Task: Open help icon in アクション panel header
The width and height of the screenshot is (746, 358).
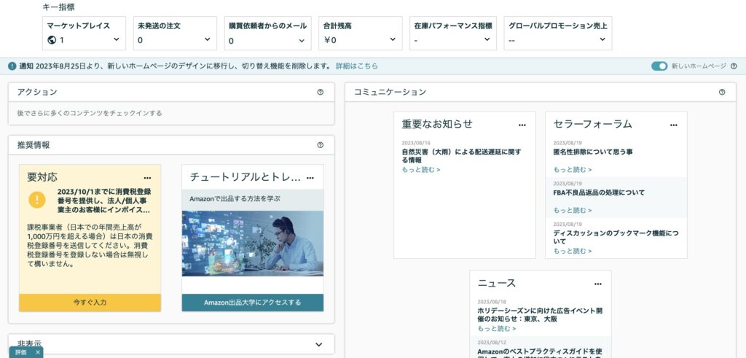Action: [x=321, y=93]
